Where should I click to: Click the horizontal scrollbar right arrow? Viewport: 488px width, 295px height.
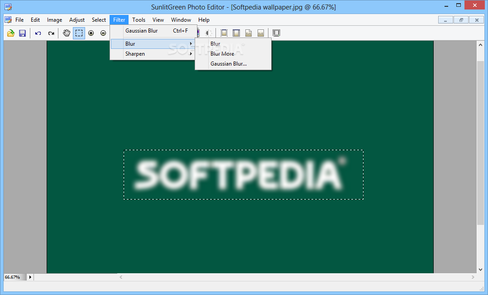473,277
